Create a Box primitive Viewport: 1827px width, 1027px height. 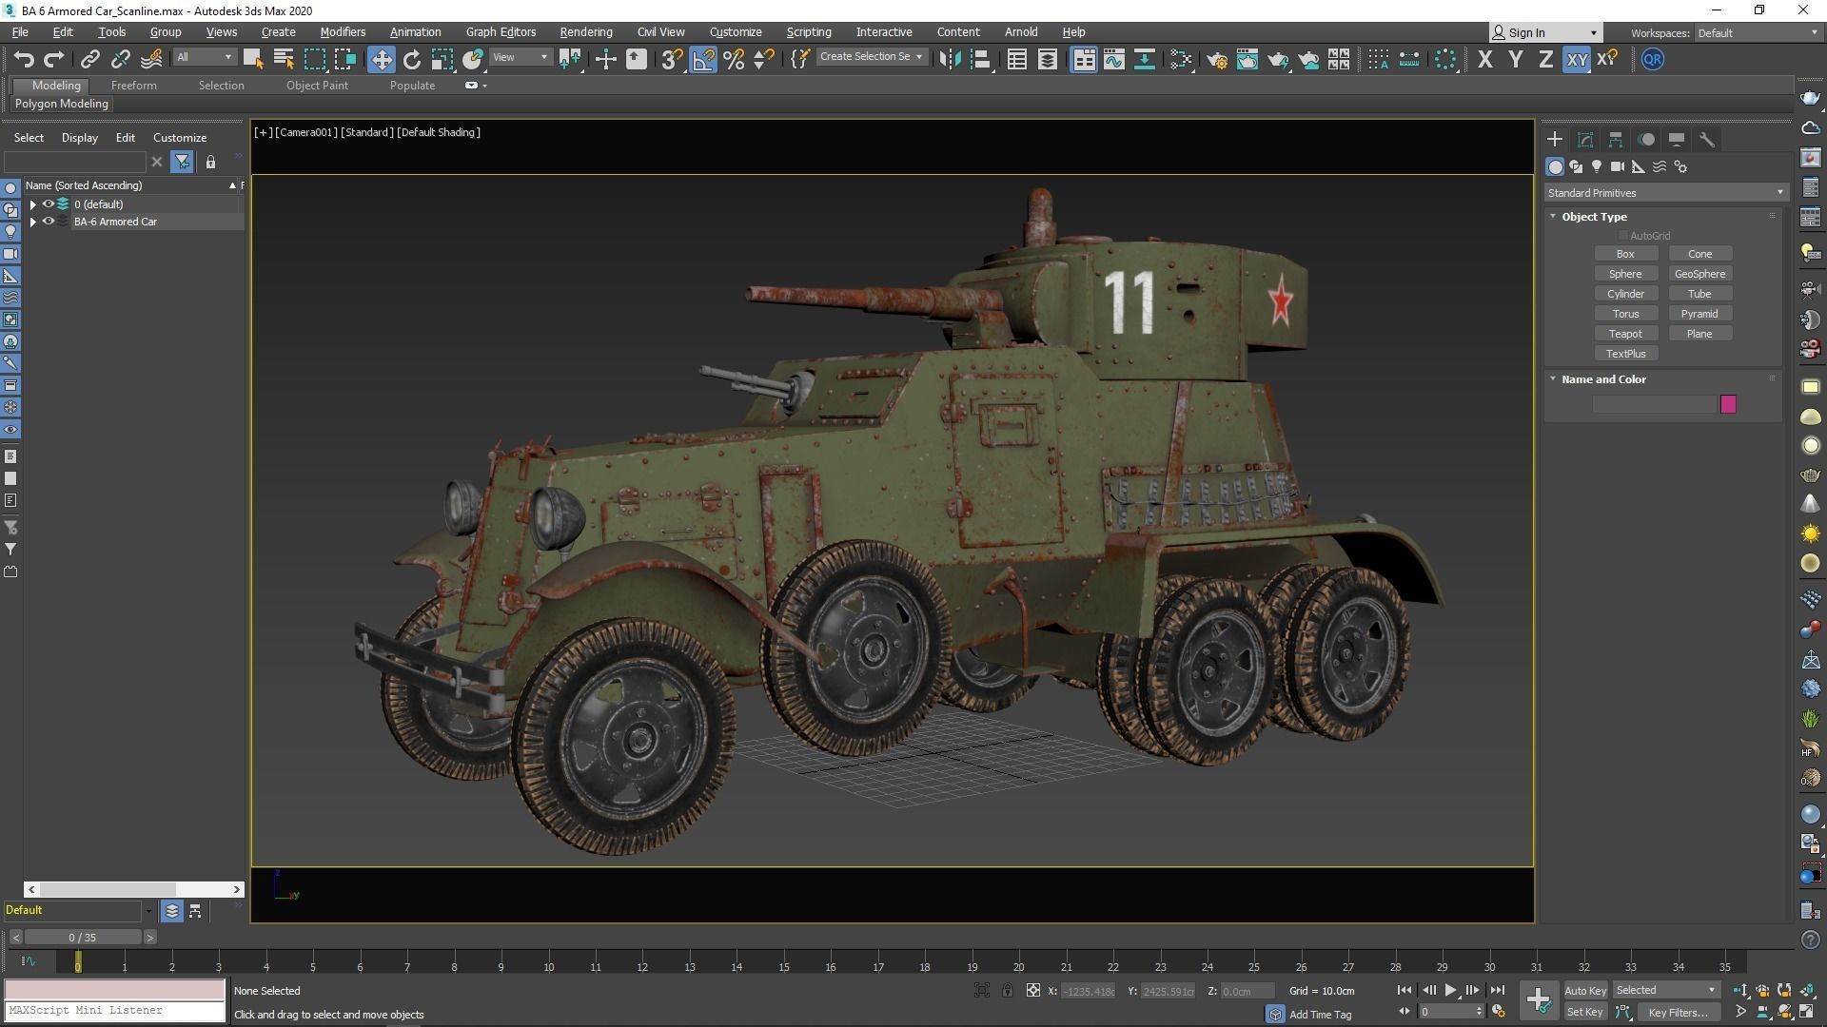coord(1625,254)
